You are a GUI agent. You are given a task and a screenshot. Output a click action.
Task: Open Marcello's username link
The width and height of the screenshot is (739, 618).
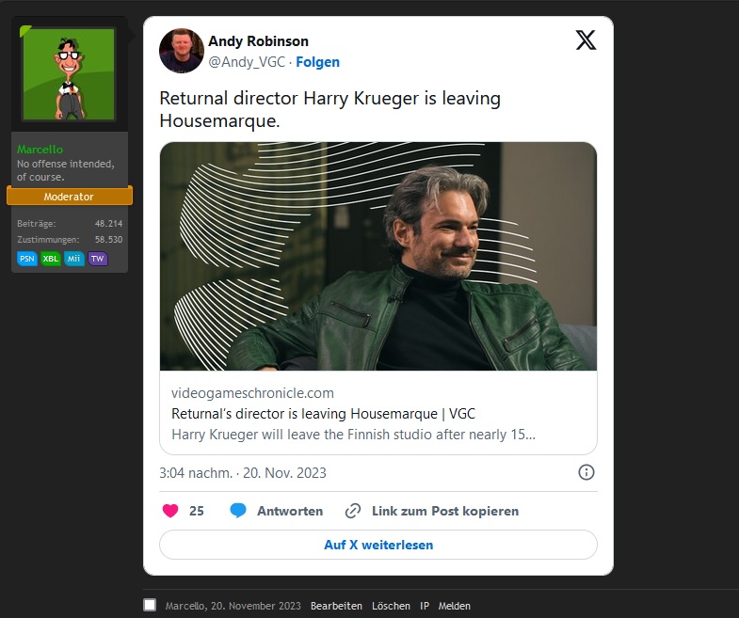(40, 150)
